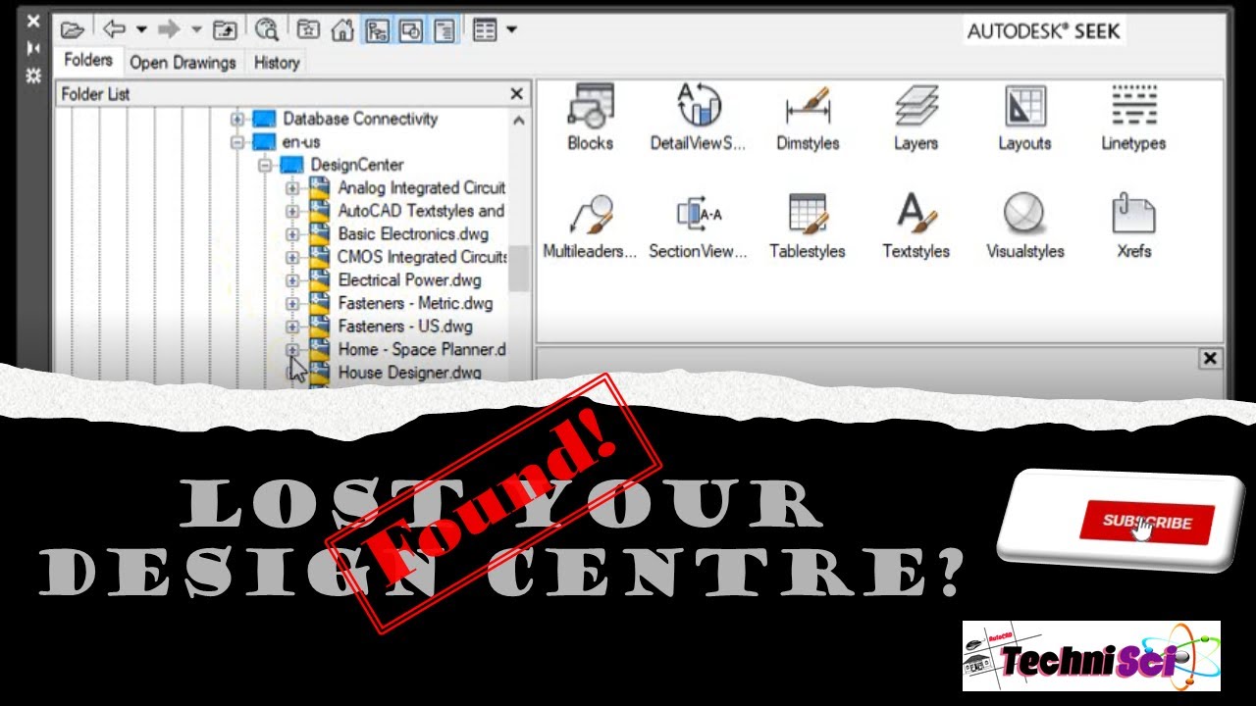Screen dimensions: 1256x706
Task: Expand Electrical Power.dwg node
Action: coord(292,280)
